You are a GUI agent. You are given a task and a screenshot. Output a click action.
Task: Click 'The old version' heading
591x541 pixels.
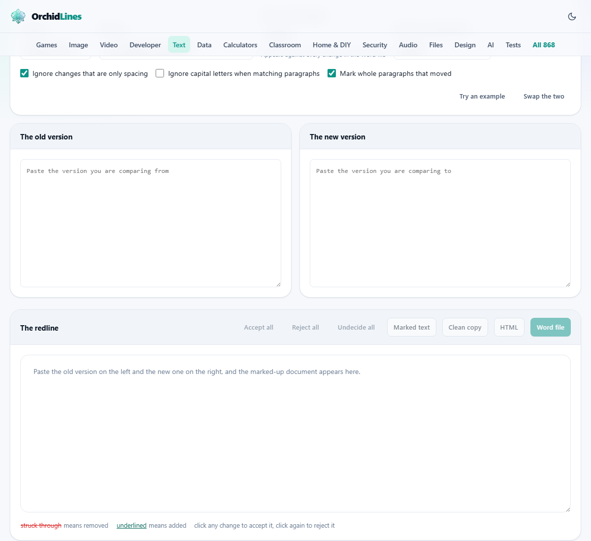click(46, 137)
